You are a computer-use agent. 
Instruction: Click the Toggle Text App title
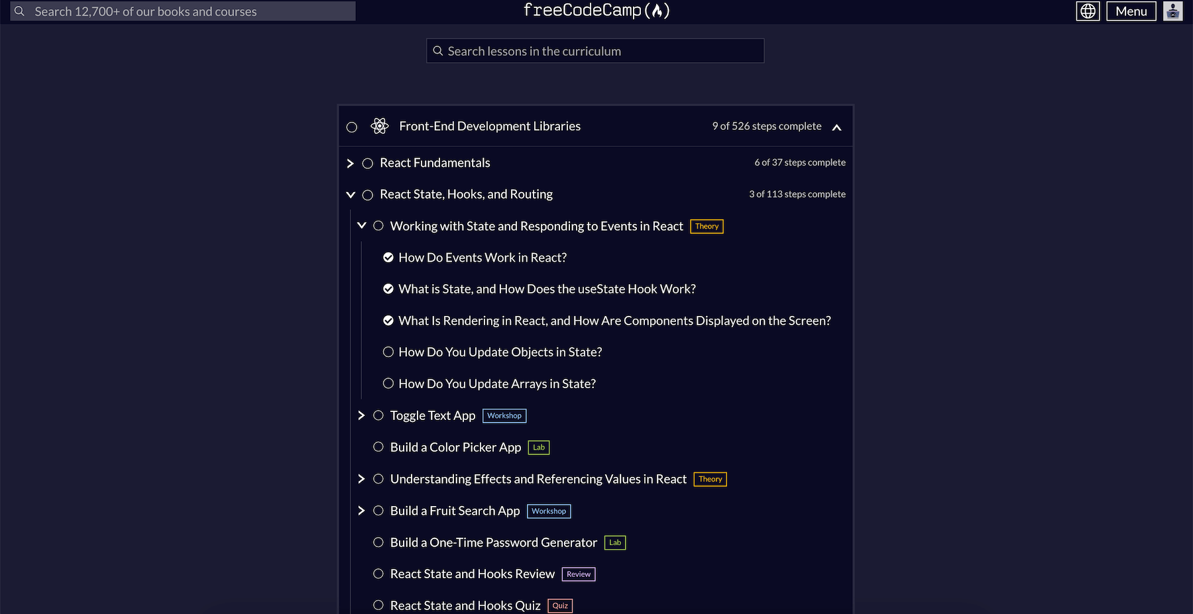pos(433,415)
